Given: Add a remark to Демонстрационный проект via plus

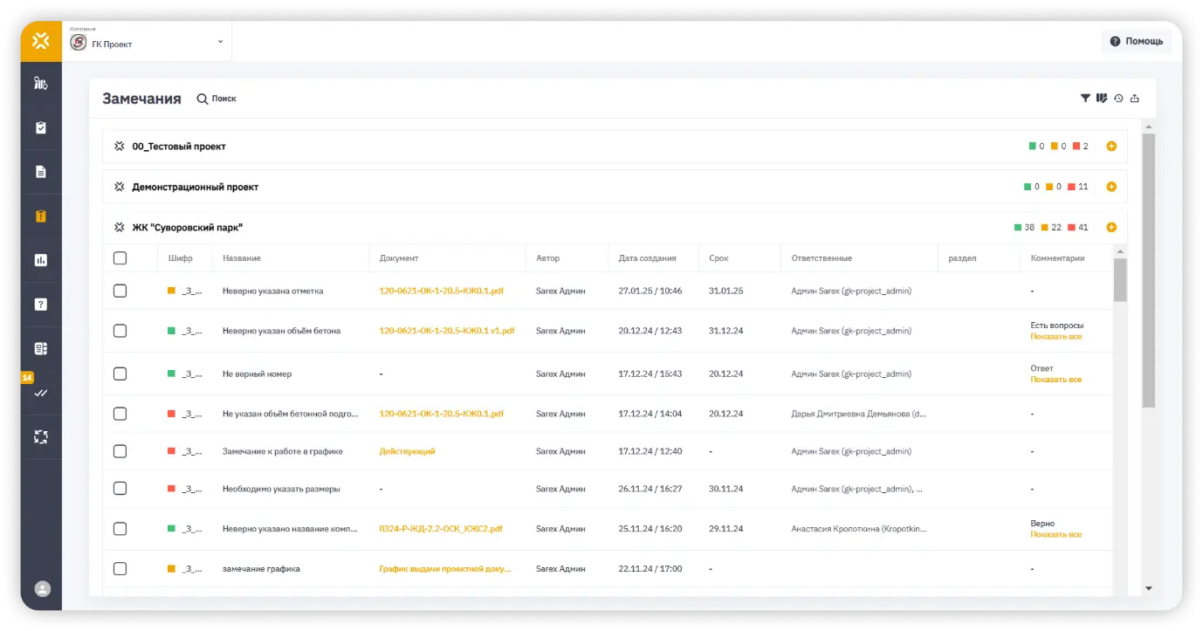Looking at the screenshot, I should click(x=1111, y=187).
